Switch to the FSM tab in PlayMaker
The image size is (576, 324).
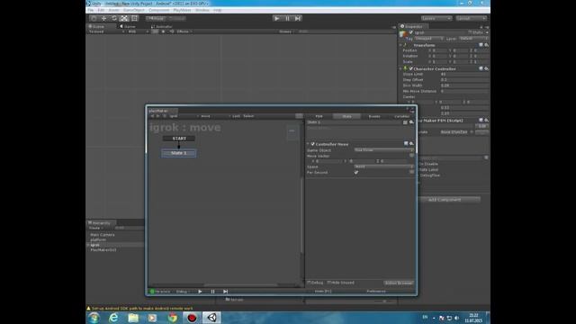[319, 116]
